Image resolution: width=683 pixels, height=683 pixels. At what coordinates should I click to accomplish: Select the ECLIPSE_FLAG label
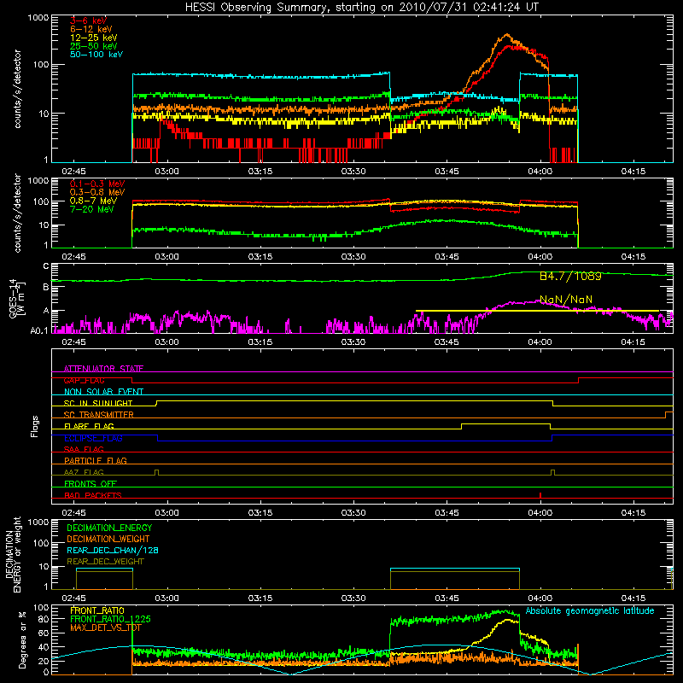(93, 438)
